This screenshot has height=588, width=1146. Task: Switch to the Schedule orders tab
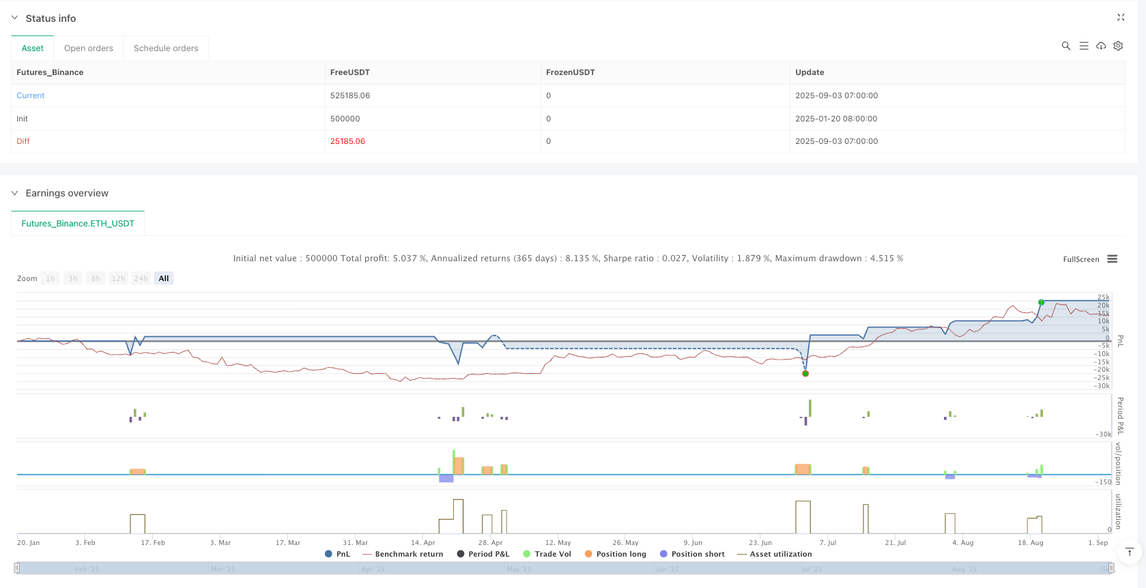(166, 48)
